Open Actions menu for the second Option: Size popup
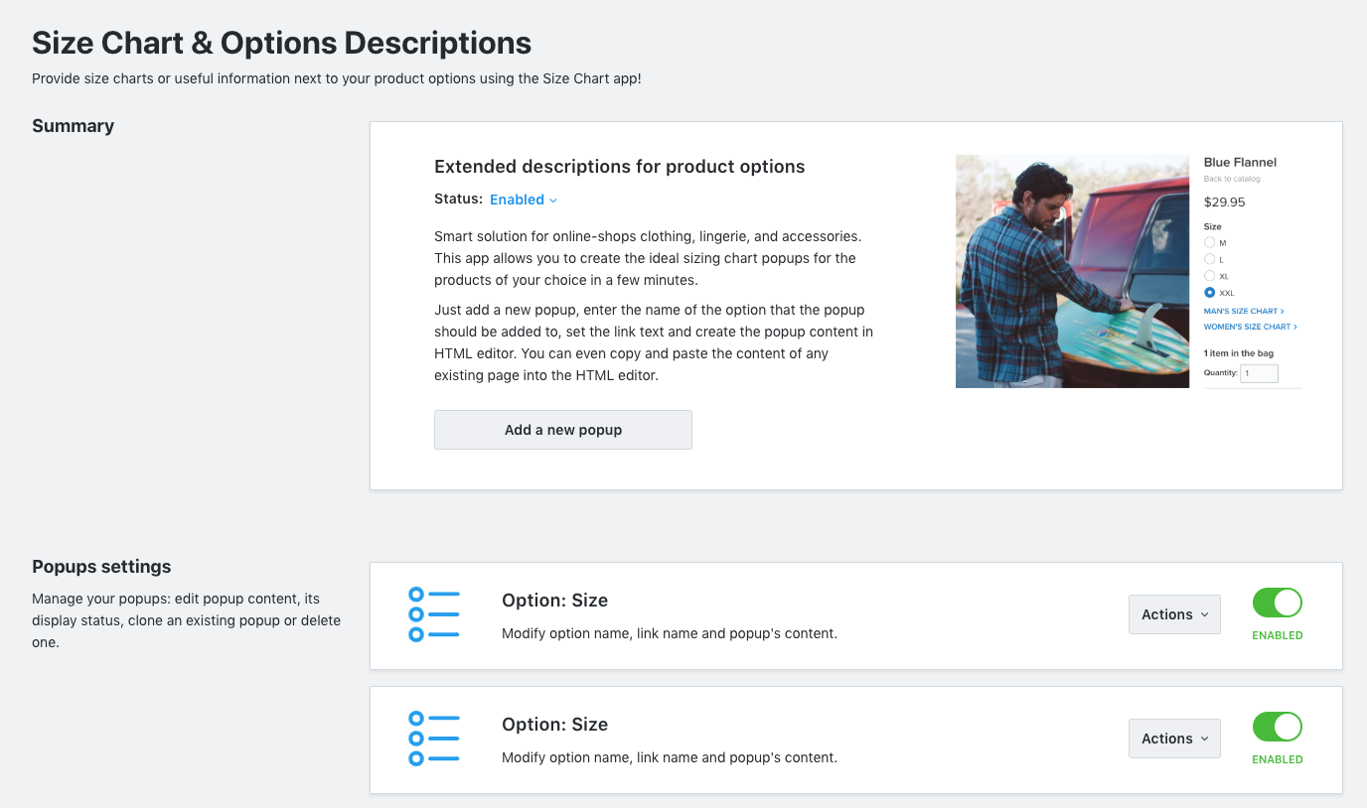This screenshot has width=1367, height=808. point(1174,739)
